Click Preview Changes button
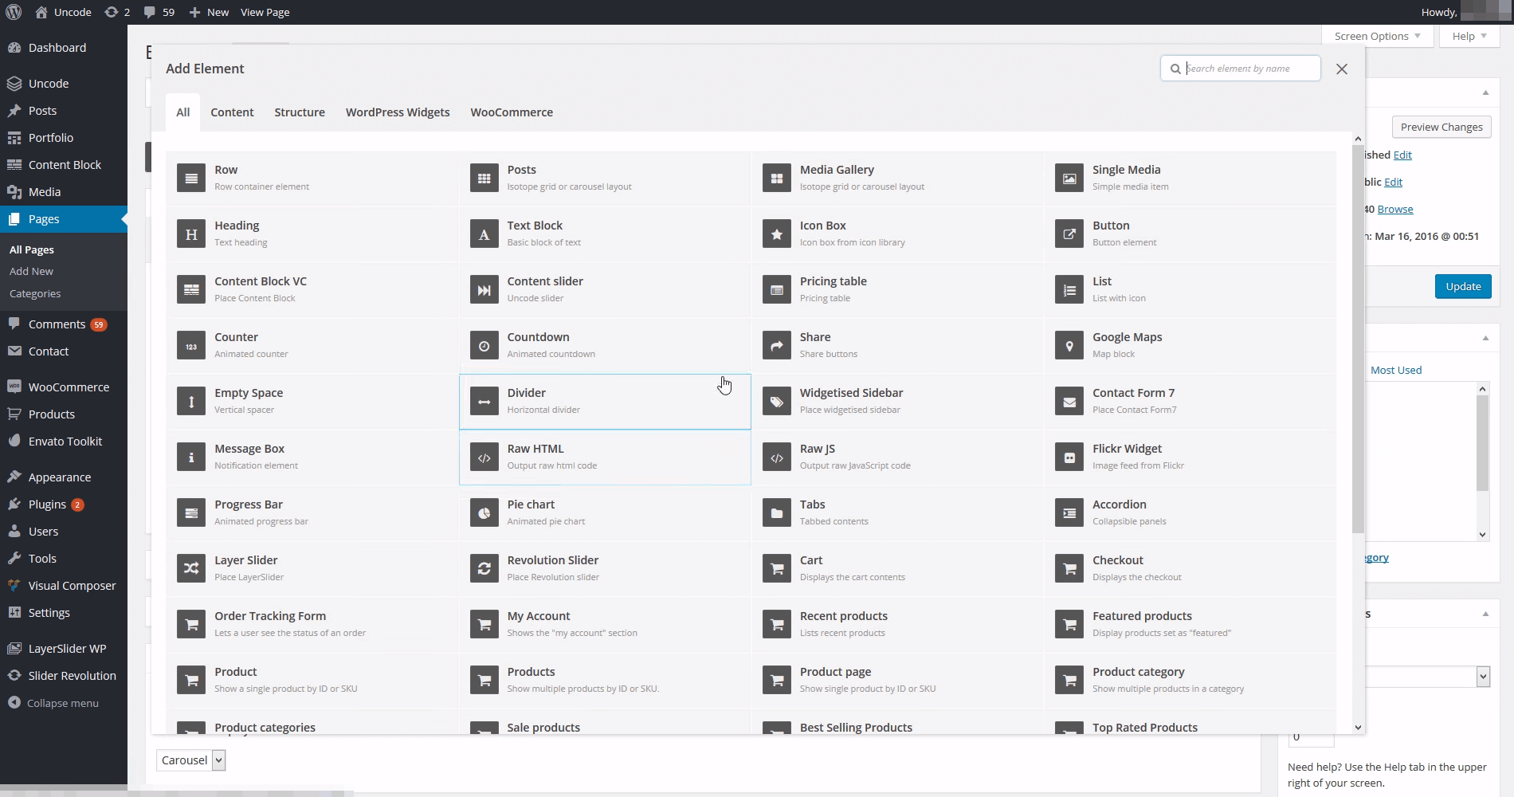Screen dimensions: 1514x797 1441,127
